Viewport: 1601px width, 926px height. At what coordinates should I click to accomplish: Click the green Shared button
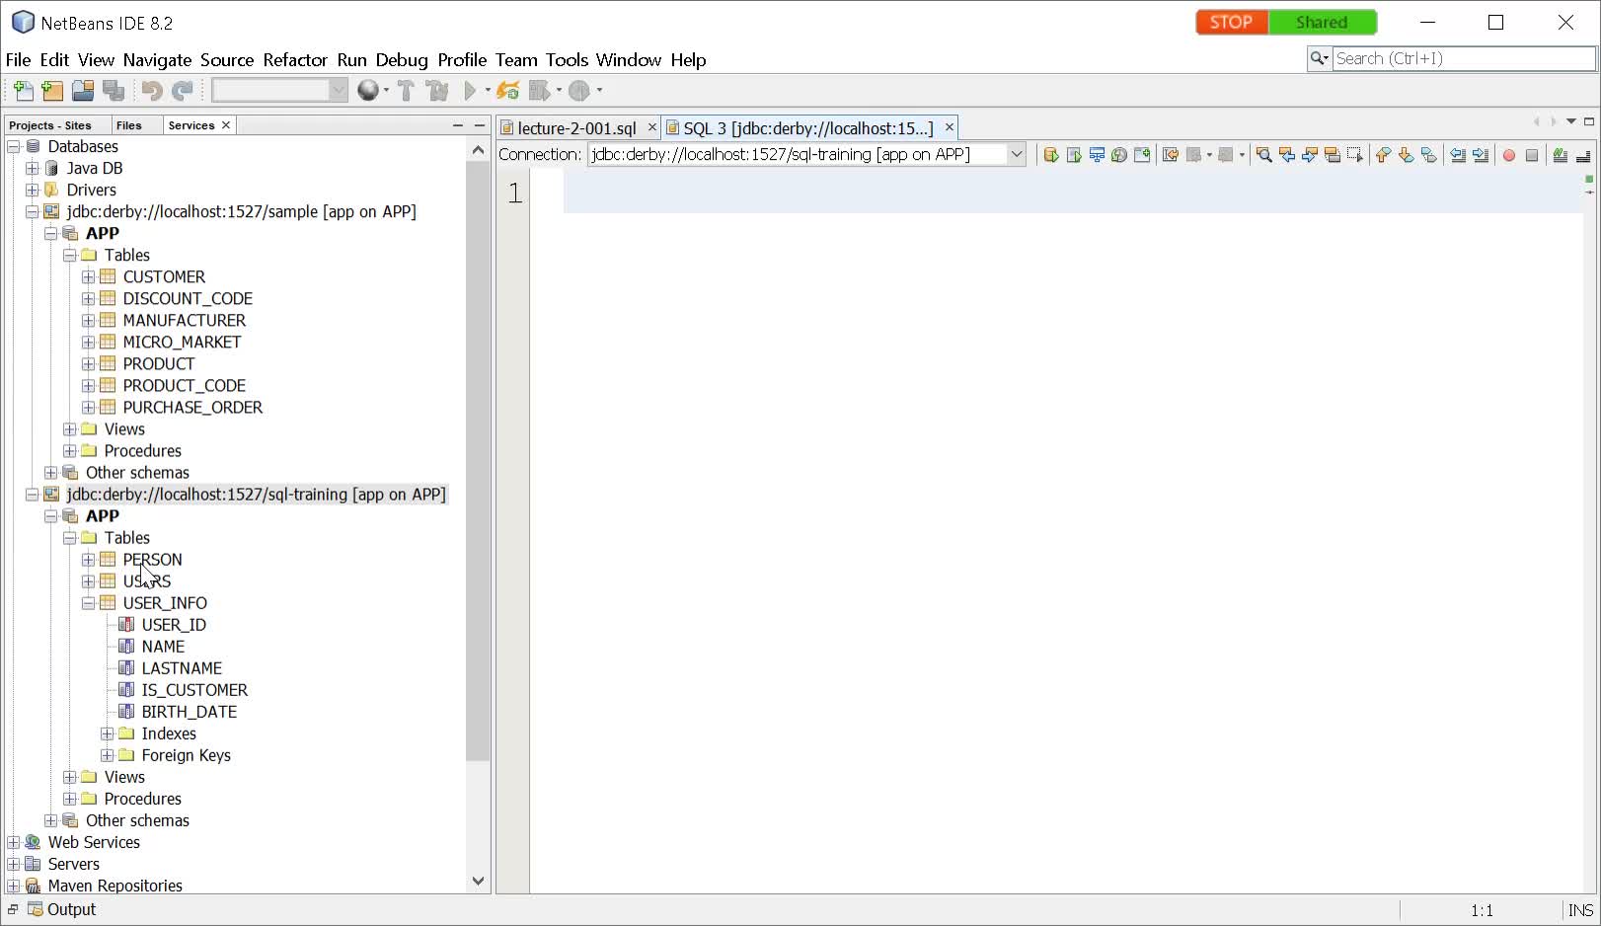(1322, 22)
